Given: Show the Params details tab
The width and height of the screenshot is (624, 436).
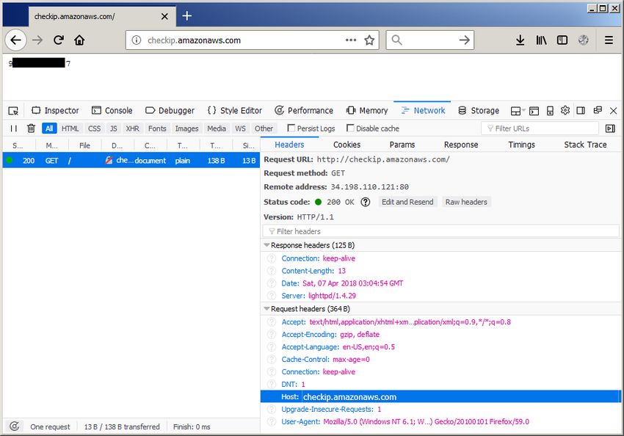Looking at the screenshot, I should (402, 145).
